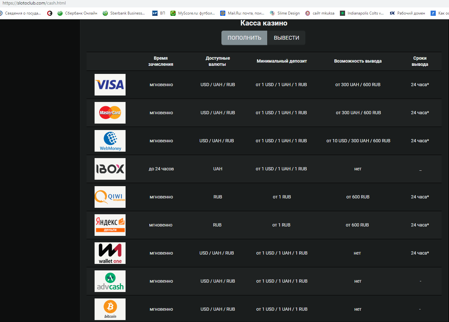
Task: Click the Минимальный депозит column header
Action: point(282,61)
